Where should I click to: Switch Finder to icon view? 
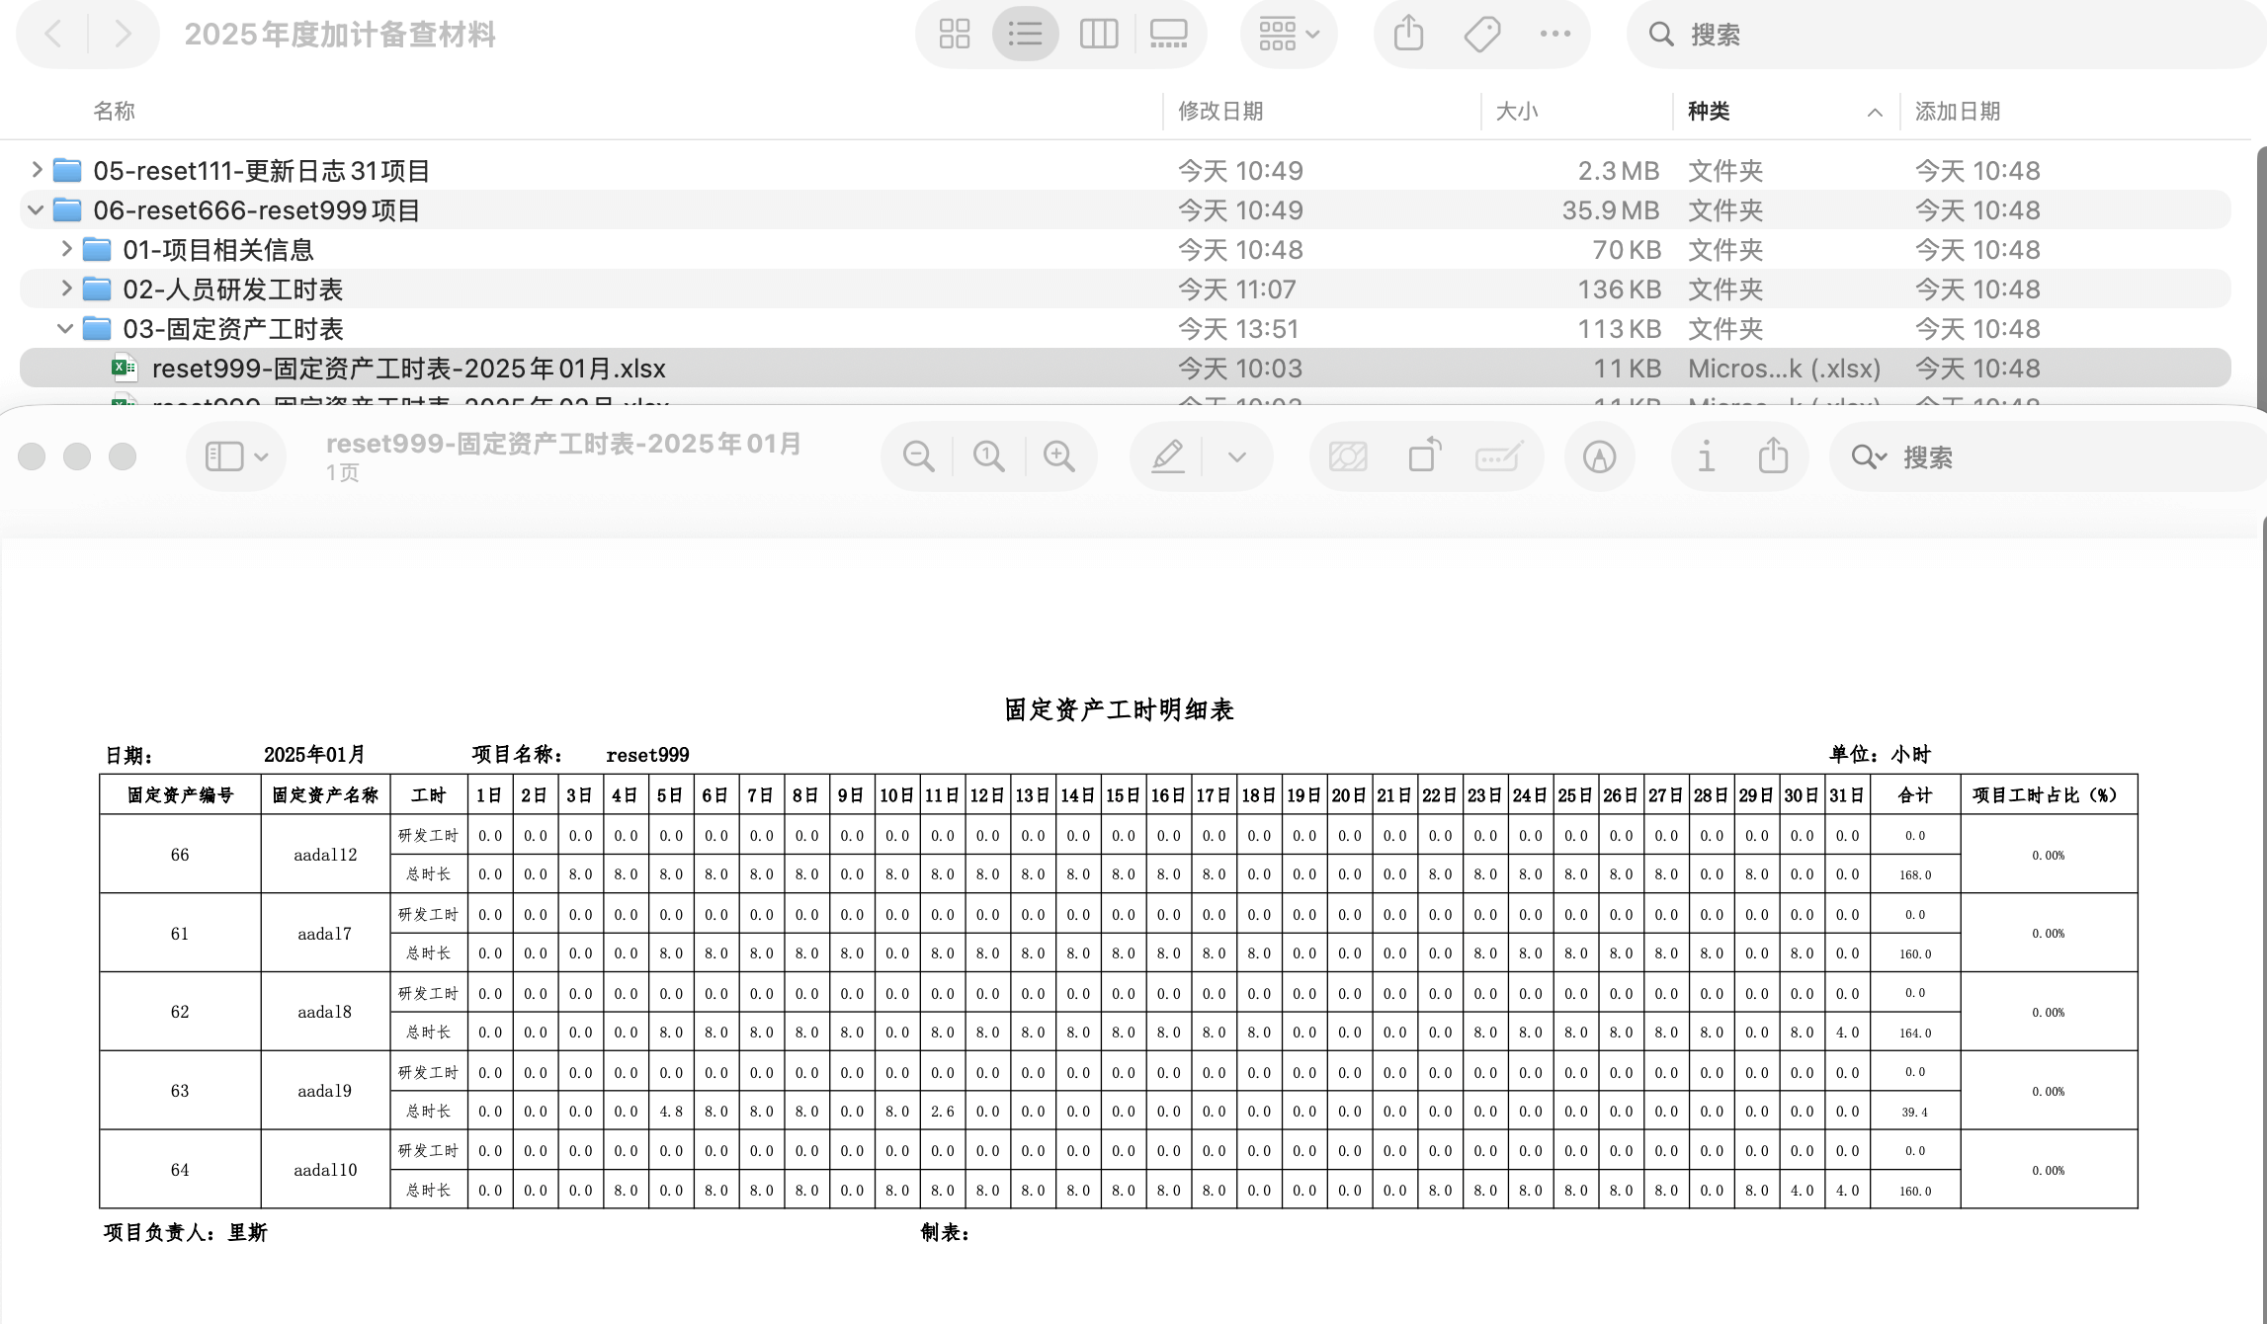pos(954,35)
